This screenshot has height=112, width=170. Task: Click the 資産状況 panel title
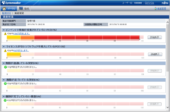(8, 17)
